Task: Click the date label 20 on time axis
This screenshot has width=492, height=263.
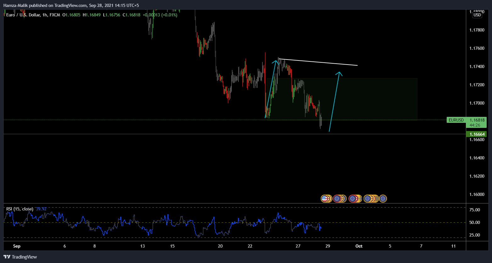Action: [220, 246]
